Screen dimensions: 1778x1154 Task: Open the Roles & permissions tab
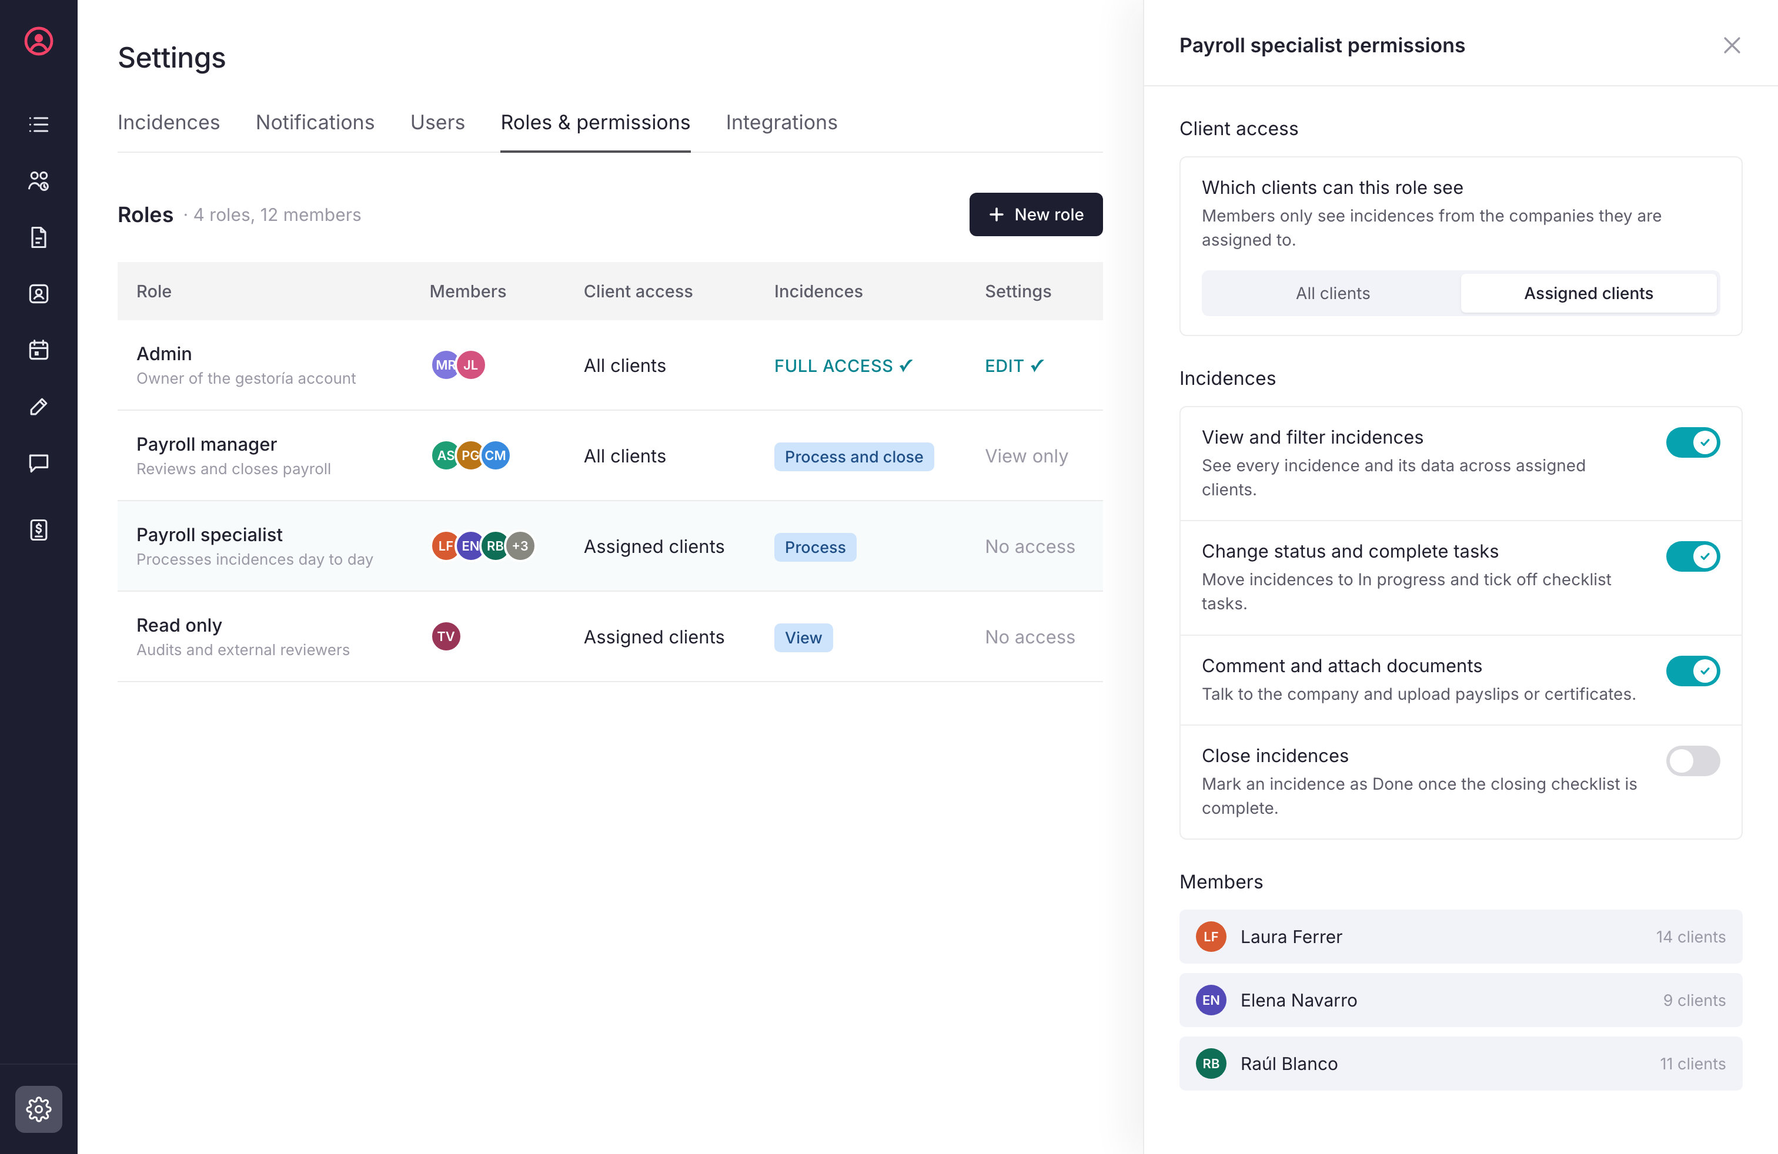(x=596, y=122)
